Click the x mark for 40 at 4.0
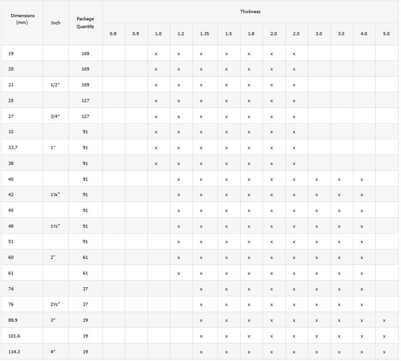Viewport: 401px width, 361px height. pos(362,179)
